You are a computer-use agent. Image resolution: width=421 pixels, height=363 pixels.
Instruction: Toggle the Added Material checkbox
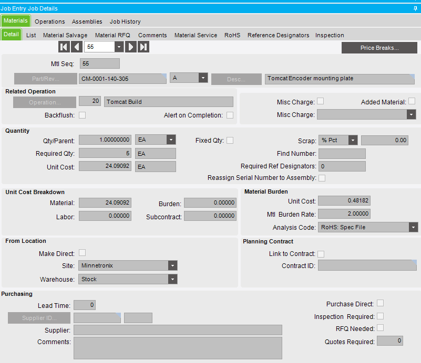[x=412, y=101]
